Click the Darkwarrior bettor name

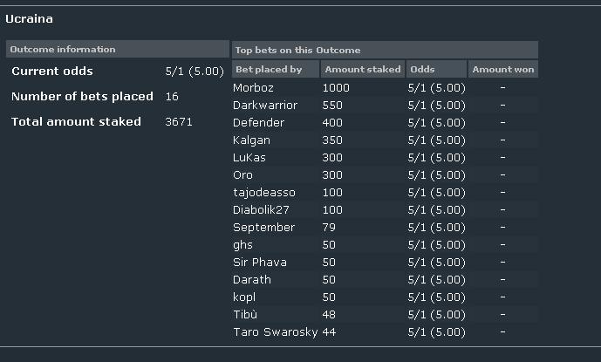(x=265, y=105)
